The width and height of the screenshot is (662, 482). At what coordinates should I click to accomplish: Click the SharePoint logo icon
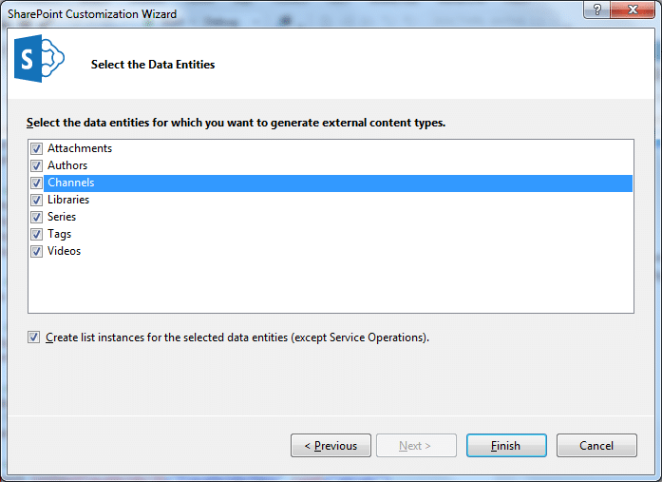tap(39, 63)
